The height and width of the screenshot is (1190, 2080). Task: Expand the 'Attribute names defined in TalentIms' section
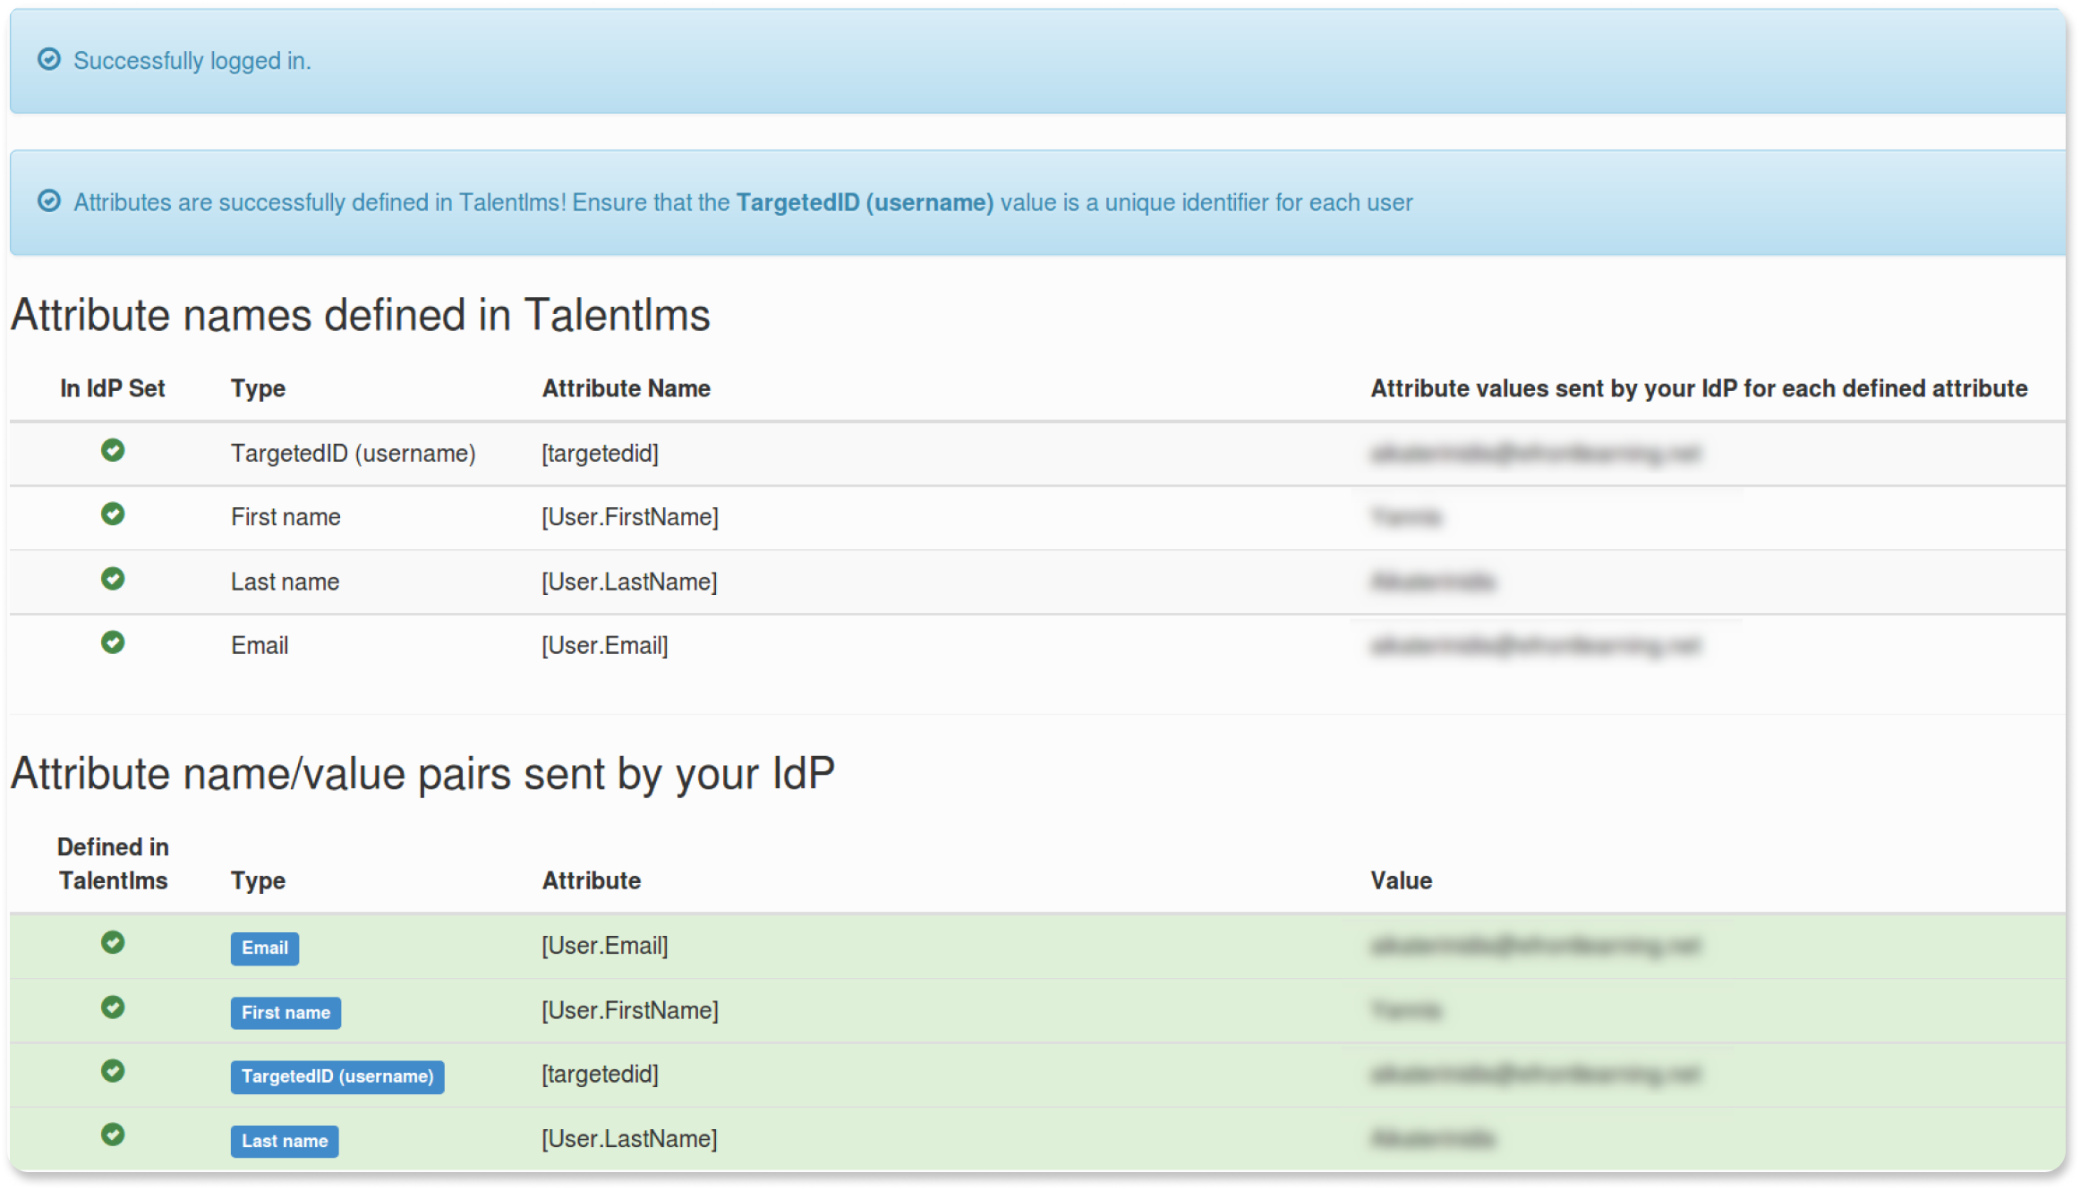361,314
